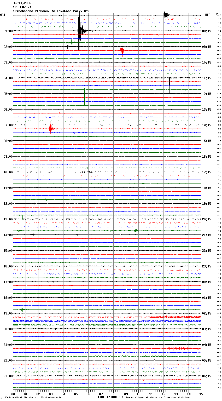Click minute tick label 03 on the axis
The height and width of the screenshot is (401, 222).
[51, 394]
